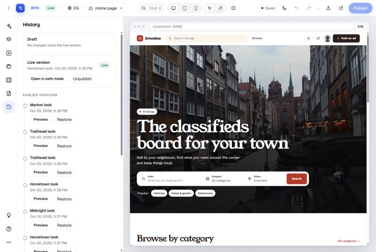Go back using the top-left arrow
376x252 pixels.
(x=8, y=8)
